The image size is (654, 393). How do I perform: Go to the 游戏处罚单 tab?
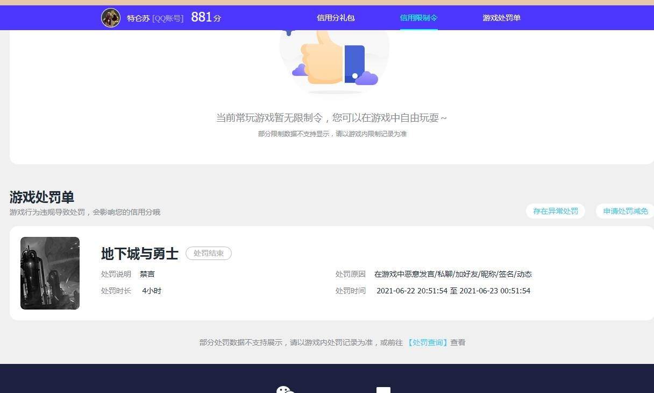pos(501,18)
